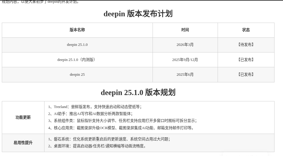Image resolution: width=283 pixels, height=156 pixels.
Task: Select the 'deepin 版本发布计划' heading
Action: tap(138, 14)
